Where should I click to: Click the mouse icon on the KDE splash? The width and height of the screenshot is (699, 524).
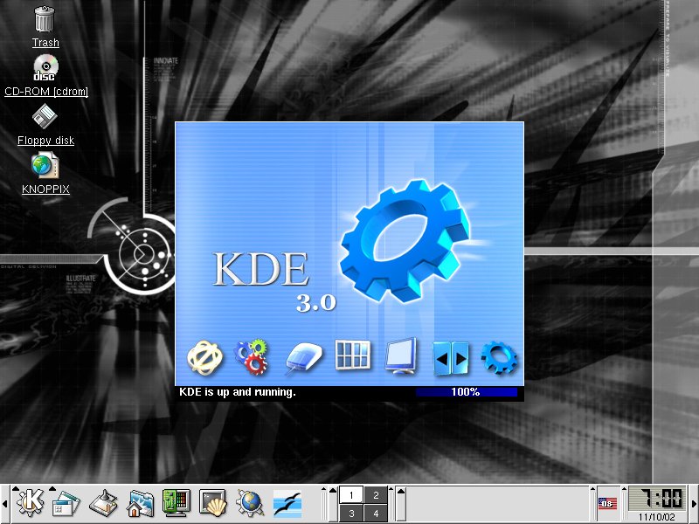[304, 357]
